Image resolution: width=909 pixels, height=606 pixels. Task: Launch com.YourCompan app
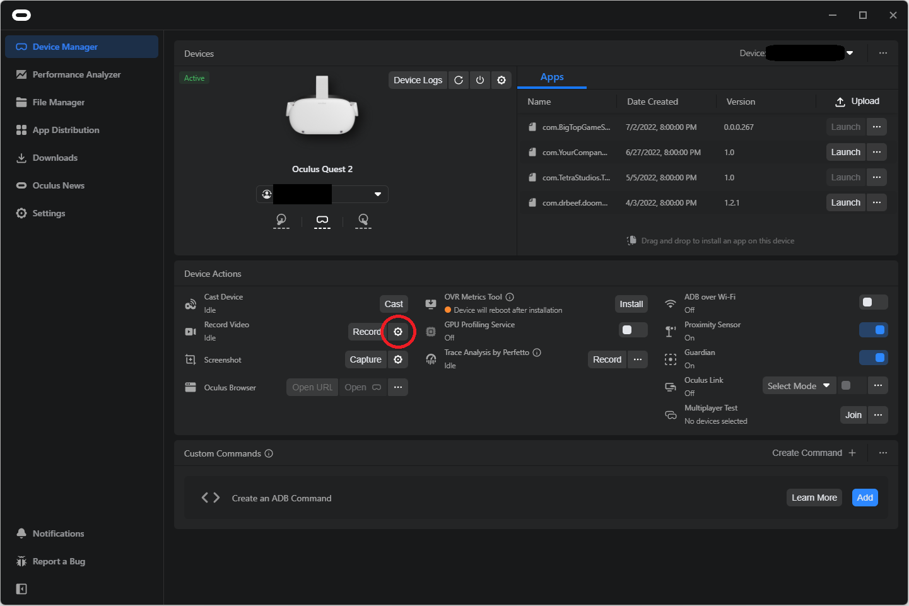pyautogui.click(x=846, y=152)
